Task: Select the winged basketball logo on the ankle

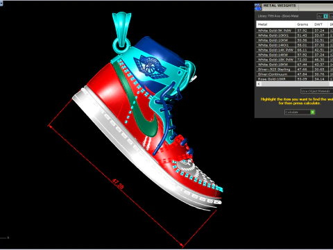Action: coord(151,67)
